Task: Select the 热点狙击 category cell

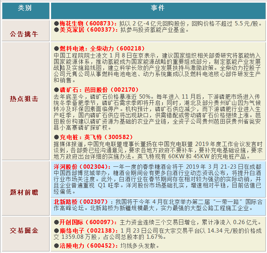Action: point(26,101)
